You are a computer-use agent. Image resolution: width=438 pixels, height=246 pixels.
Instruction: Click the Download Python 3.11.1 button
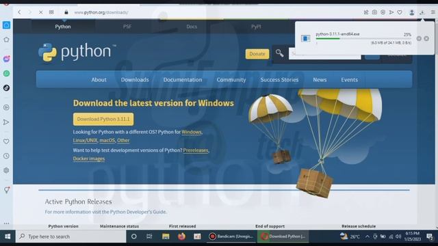point(103,119)
